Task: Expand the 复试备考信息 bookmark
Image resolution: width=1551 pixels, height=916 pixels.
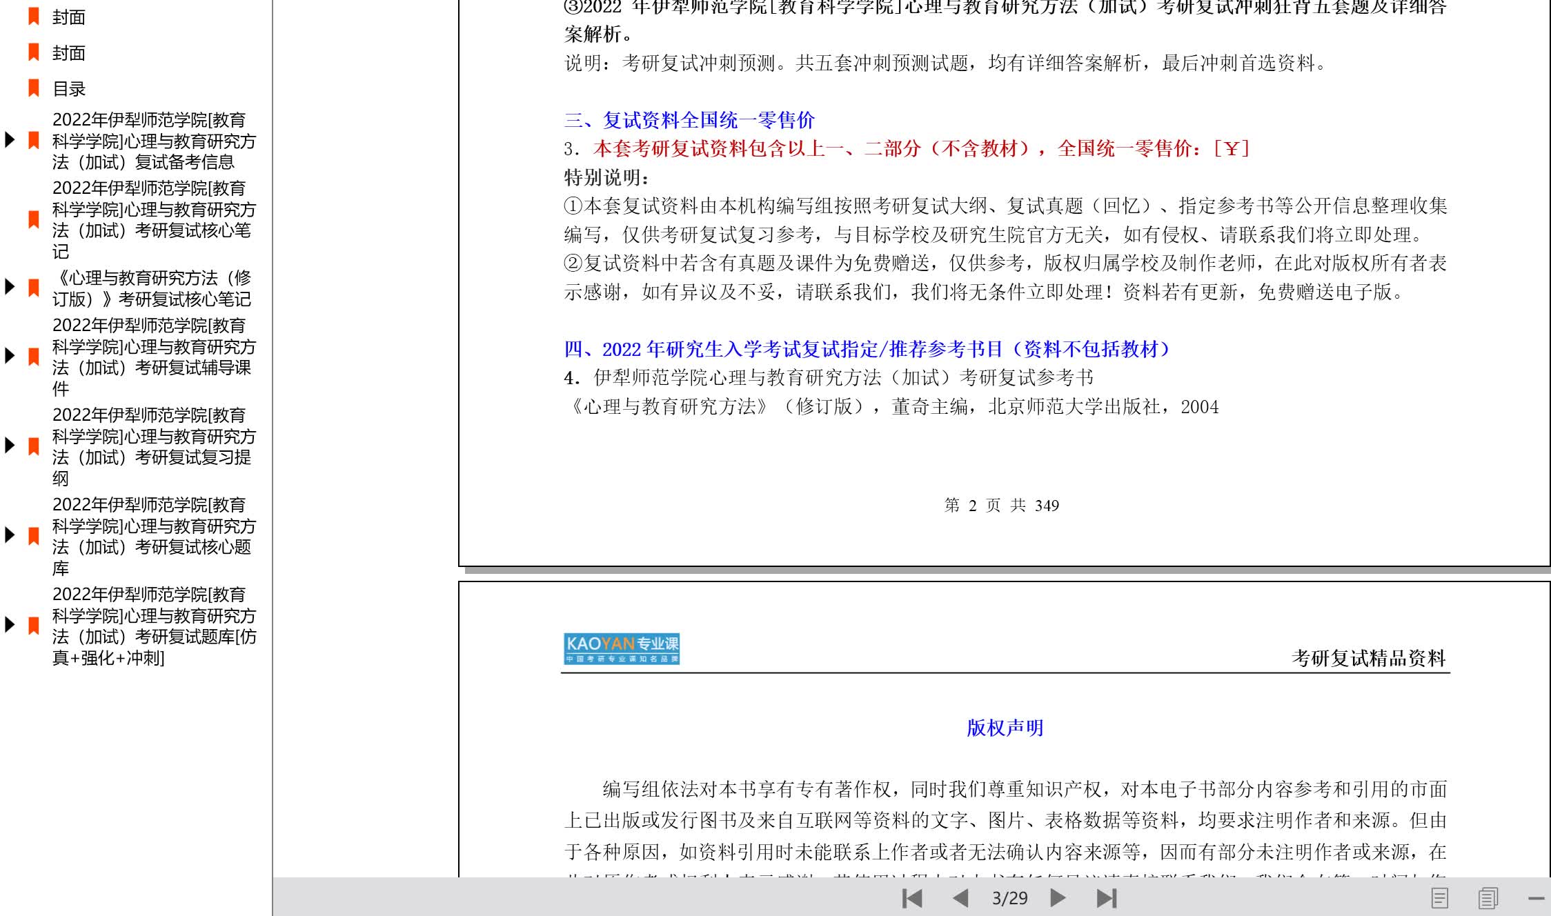Action: click(10, 140)
